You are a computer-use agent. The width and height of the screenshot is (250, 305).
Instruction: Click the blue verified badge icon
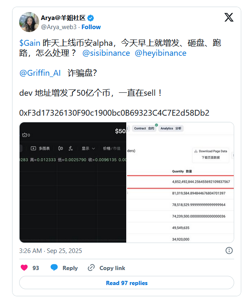(90, 18)
